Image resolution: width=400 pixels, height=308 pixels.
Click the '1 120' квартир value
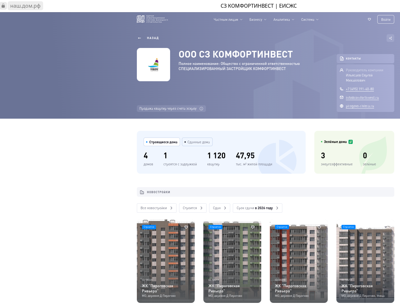216,156
